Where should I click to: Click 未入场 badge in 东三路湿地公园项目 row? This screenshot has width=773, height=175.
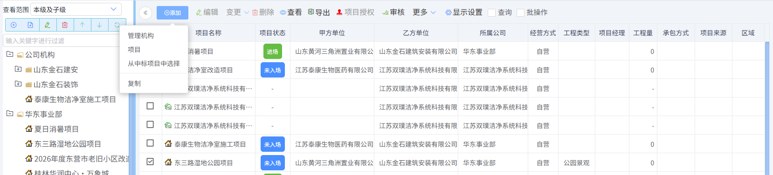(272, 163)
